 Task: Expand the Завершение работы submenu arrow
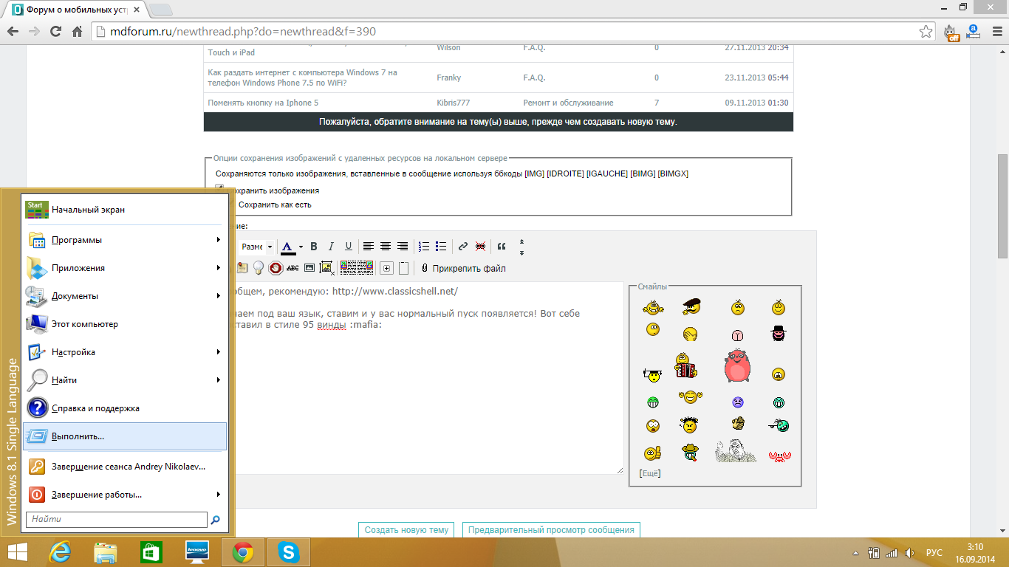pyautogui.click(x=219, y=495)
